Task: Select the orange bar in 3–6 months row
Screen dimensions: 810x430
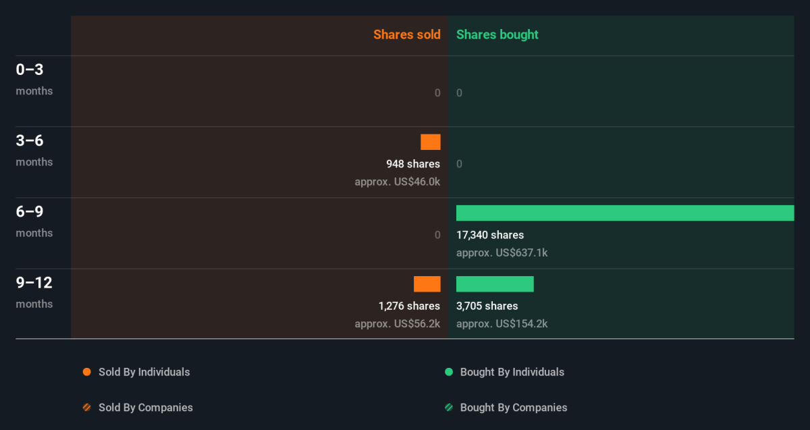Action: [430, 142]
